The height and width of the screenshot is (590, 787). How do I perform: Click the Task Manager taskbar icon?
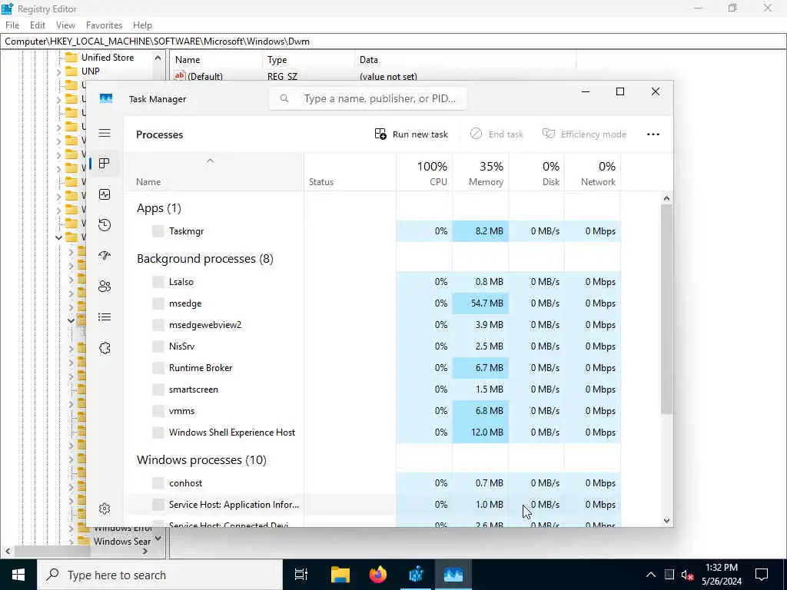click(x=453, y=575)
